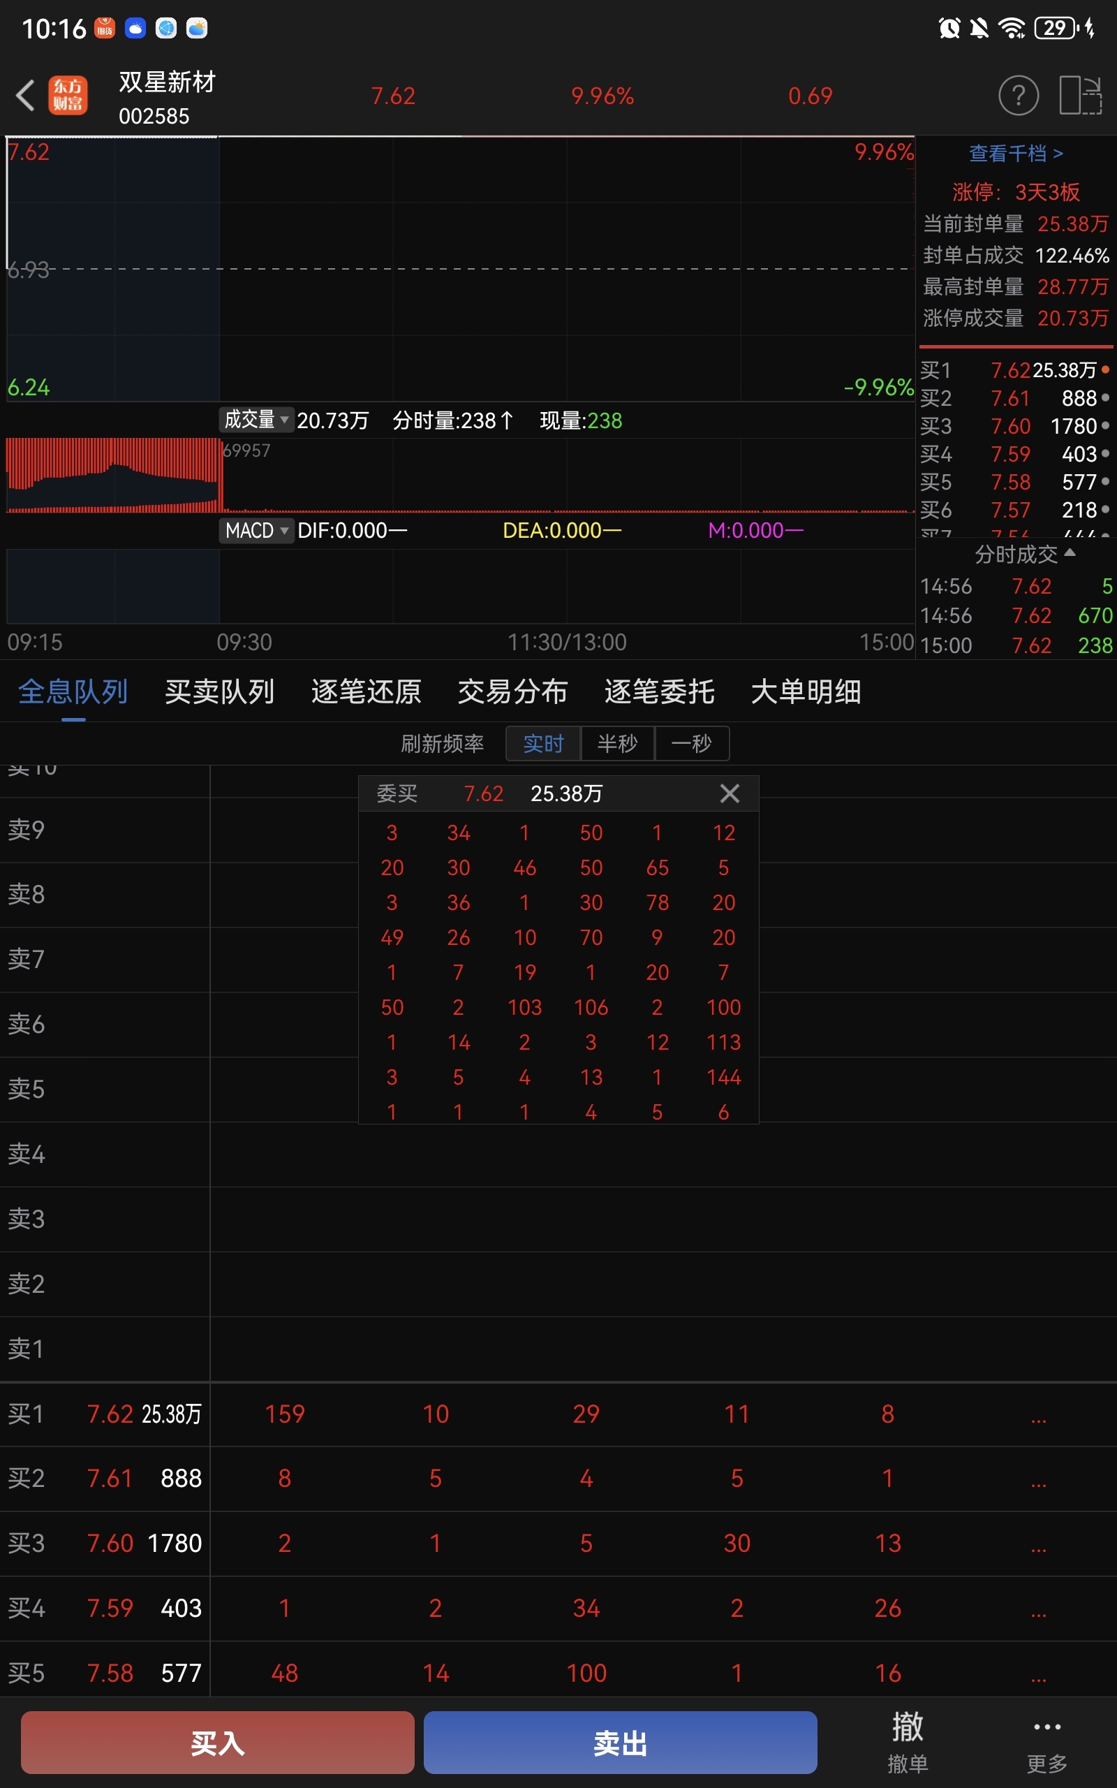
Task: Switch to 交易分布 tab
Action: pos(512,691)
